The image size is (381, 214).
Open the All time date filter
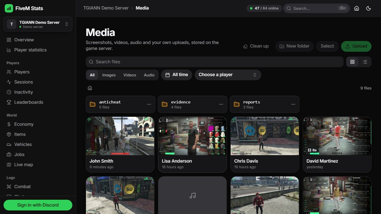[x=177, y=75]
